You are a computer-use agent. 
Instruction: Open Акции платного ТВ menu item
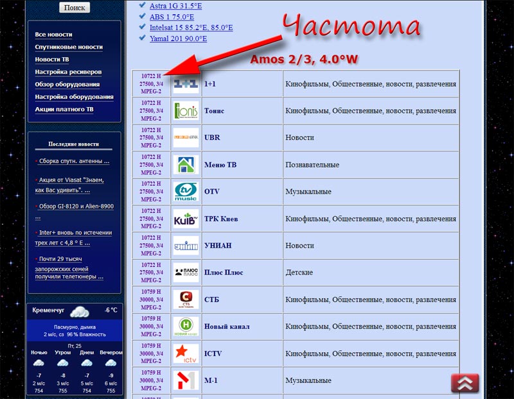coord(64,109)
